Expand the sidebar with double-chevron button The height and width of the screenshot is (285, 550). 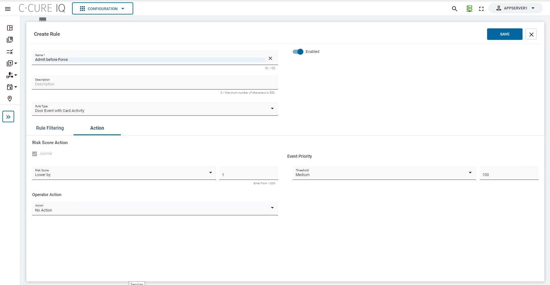(x=8, y=117)
